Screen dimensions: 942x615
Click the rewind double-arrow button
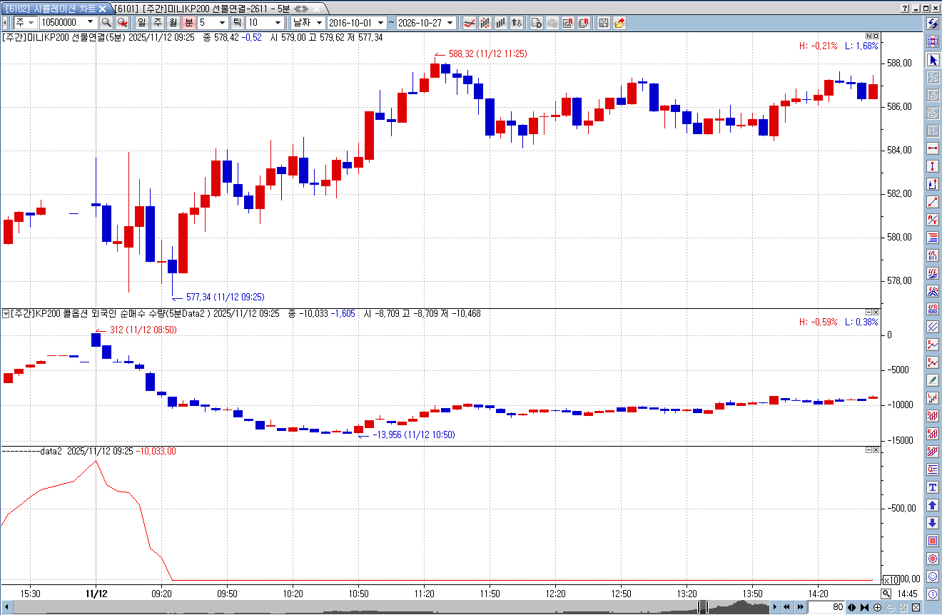click(787, 607)
